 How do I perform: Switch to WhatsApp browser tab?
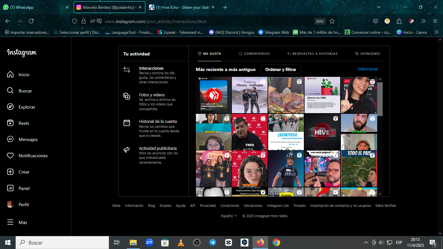36,7
